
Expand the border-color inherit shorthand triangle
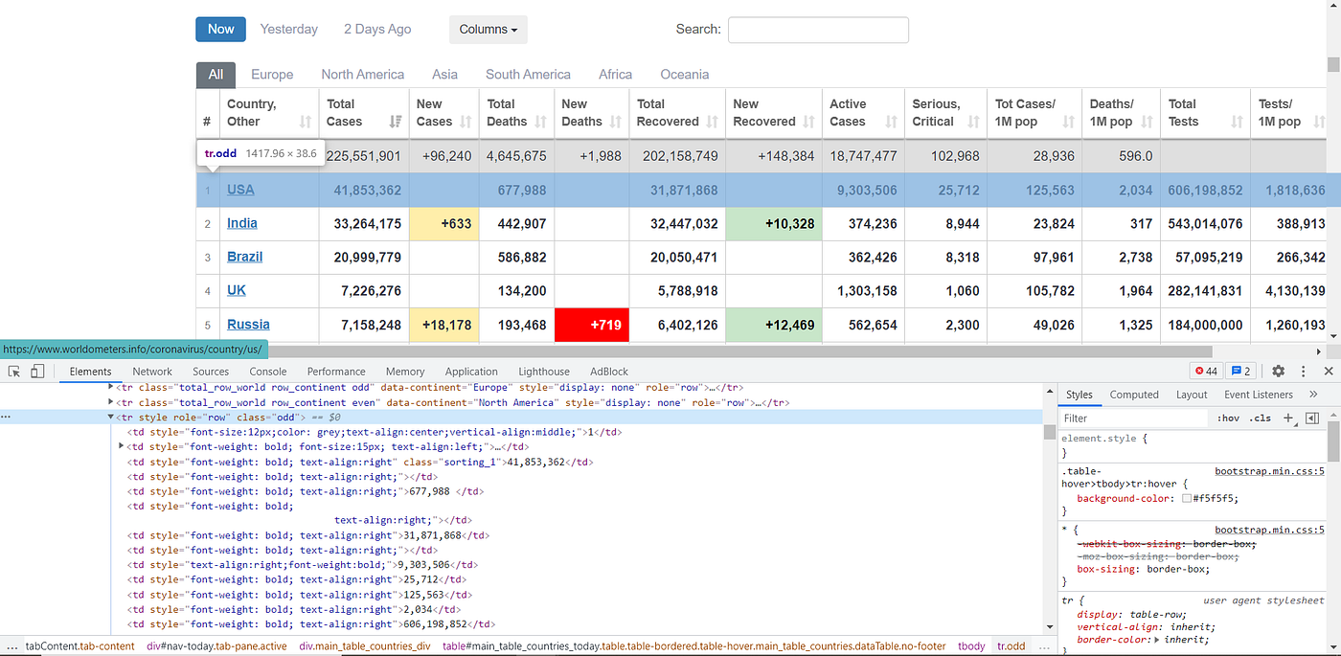pos(1156,640)
